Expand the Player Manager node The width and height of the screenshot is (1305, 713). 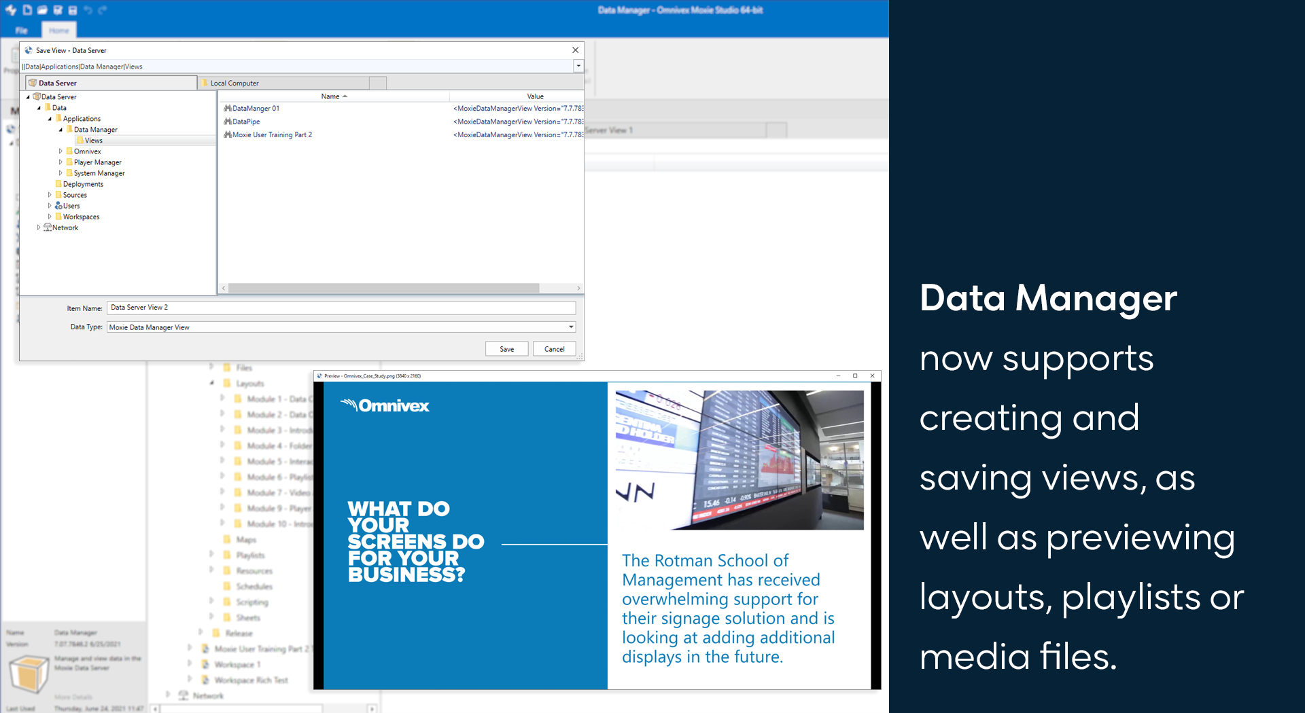coord(60,162)
